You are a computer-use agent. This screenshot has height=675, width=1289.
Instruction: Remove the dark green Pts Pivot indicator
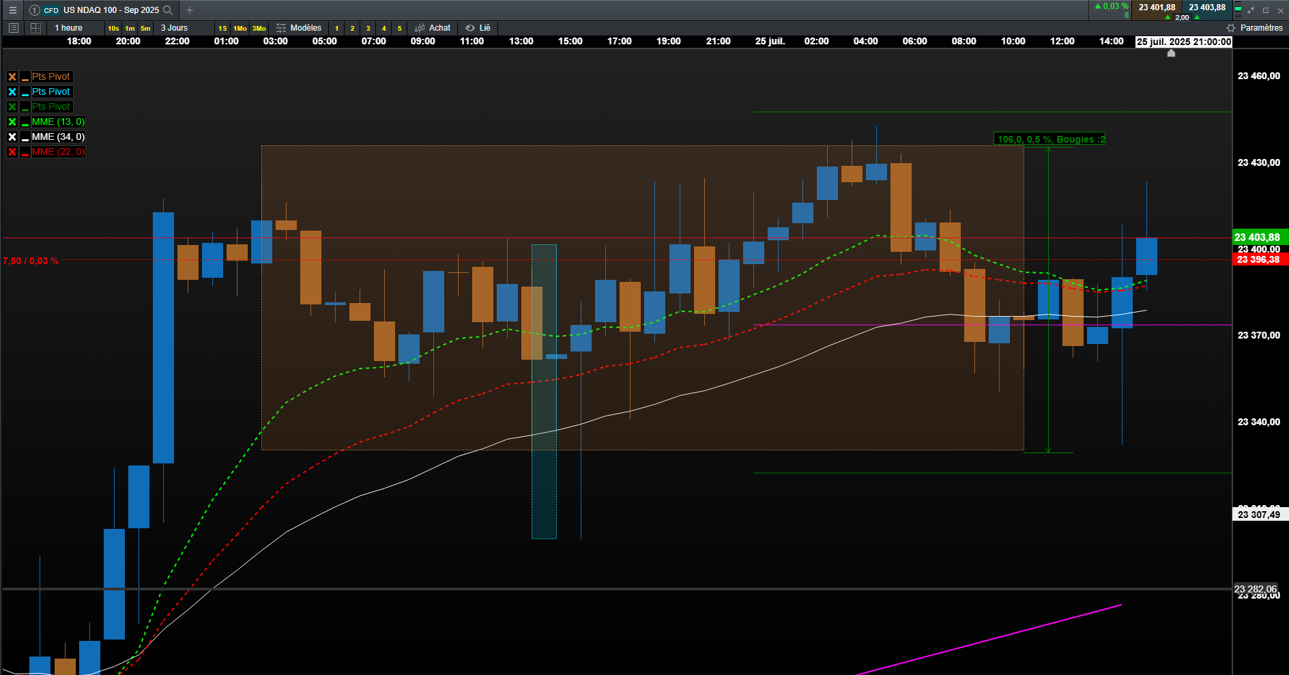pyautogui.click(x=12, y=107)
